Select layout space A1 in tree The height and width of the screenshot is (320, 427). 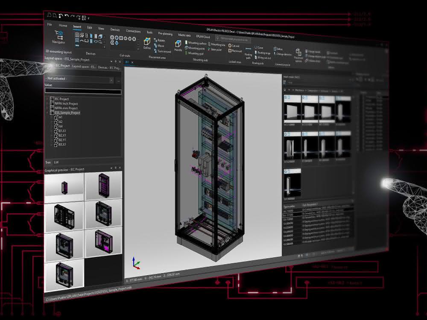tap(58, 117)
